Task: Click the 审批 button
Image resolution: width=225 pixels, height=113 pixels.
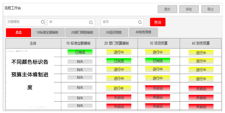Action: coord(189,9)
